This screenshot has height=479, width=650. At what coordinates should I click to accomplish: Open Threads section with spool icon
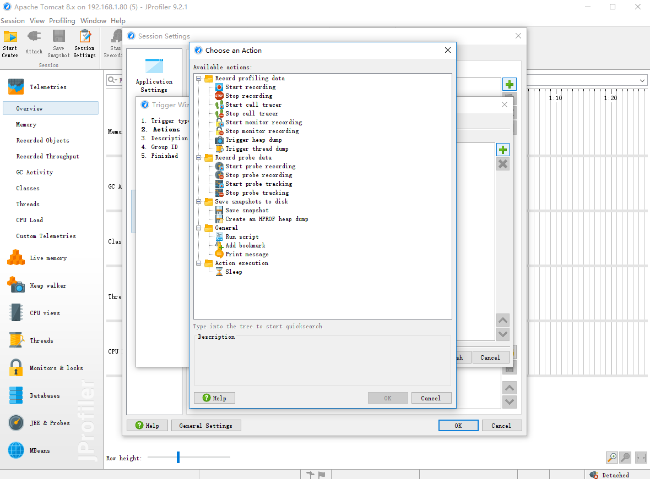pos(31,340)
